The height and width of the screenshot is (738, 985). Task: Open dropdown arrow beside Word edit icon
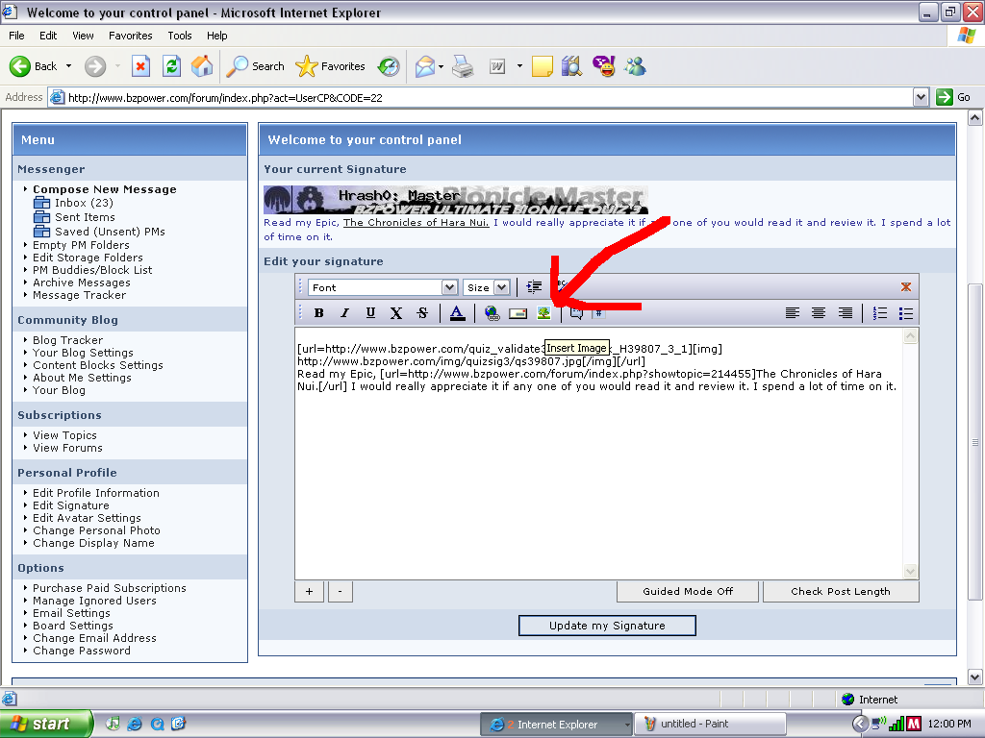(x=519, y=66)
